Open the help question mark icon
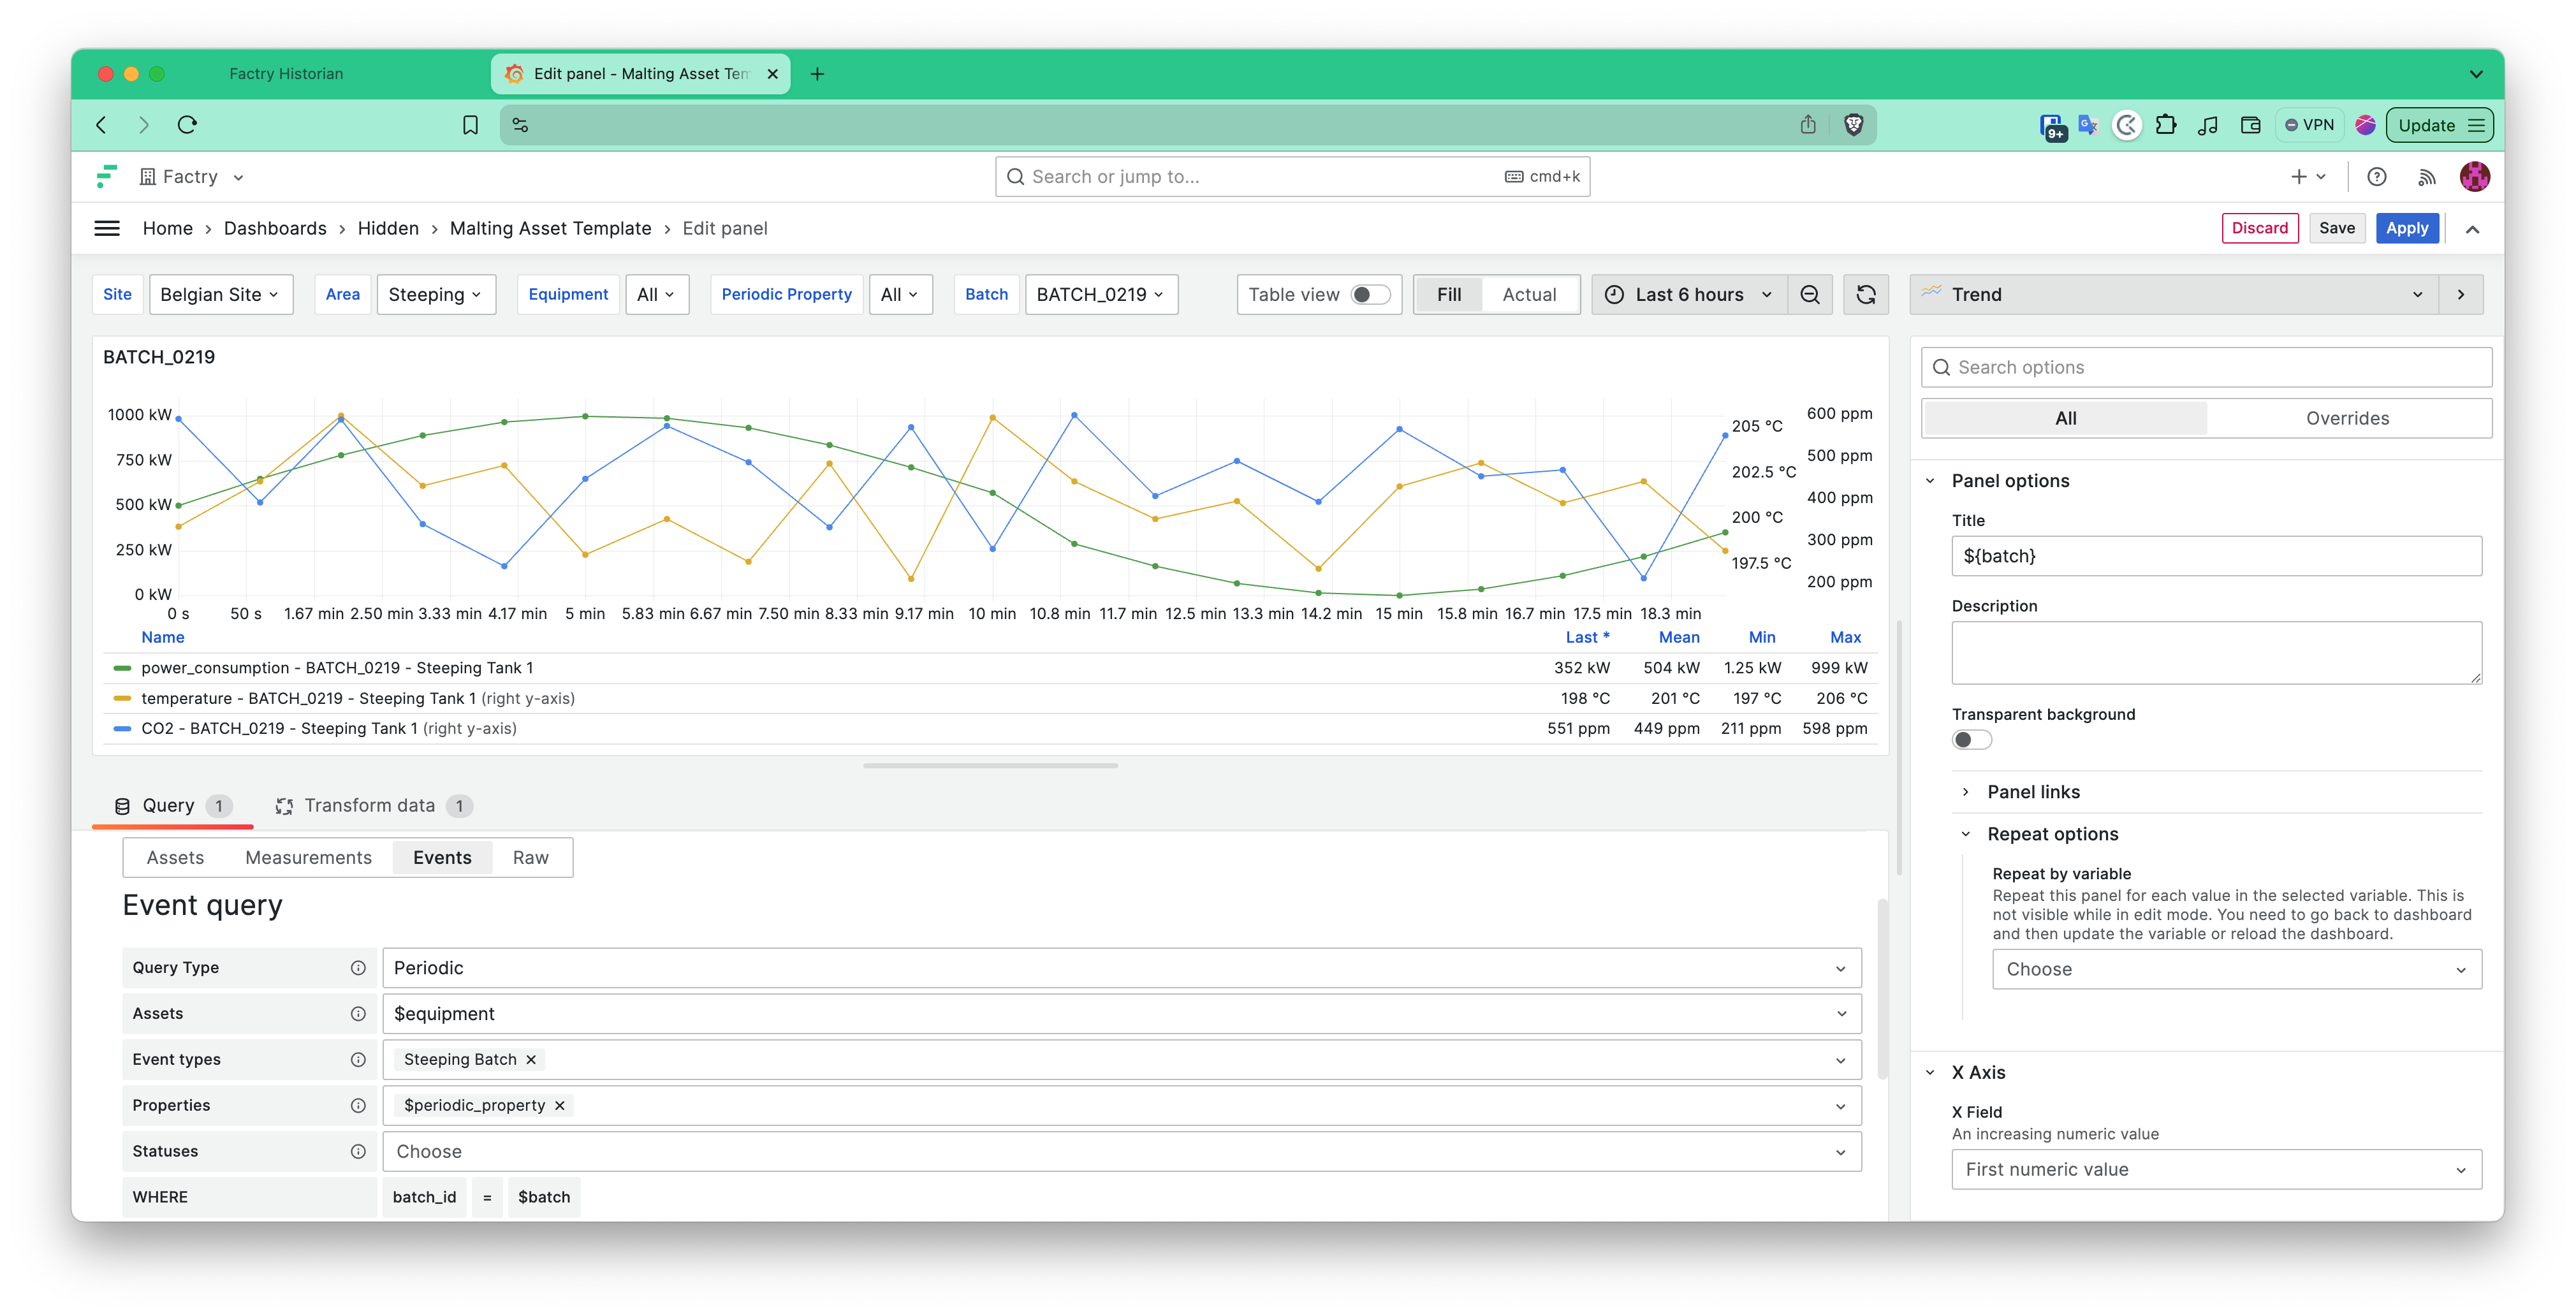 point(2376,176)
